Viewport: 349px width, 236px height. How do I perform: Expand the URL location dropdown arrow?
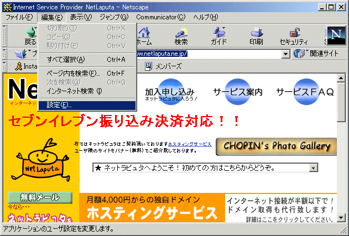click(285, 54)
